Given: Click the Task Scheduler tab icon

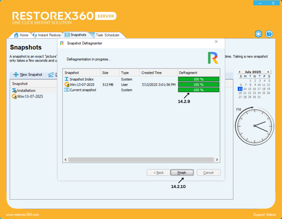Looking at the screenshot, I should click(x=92, y=35).
